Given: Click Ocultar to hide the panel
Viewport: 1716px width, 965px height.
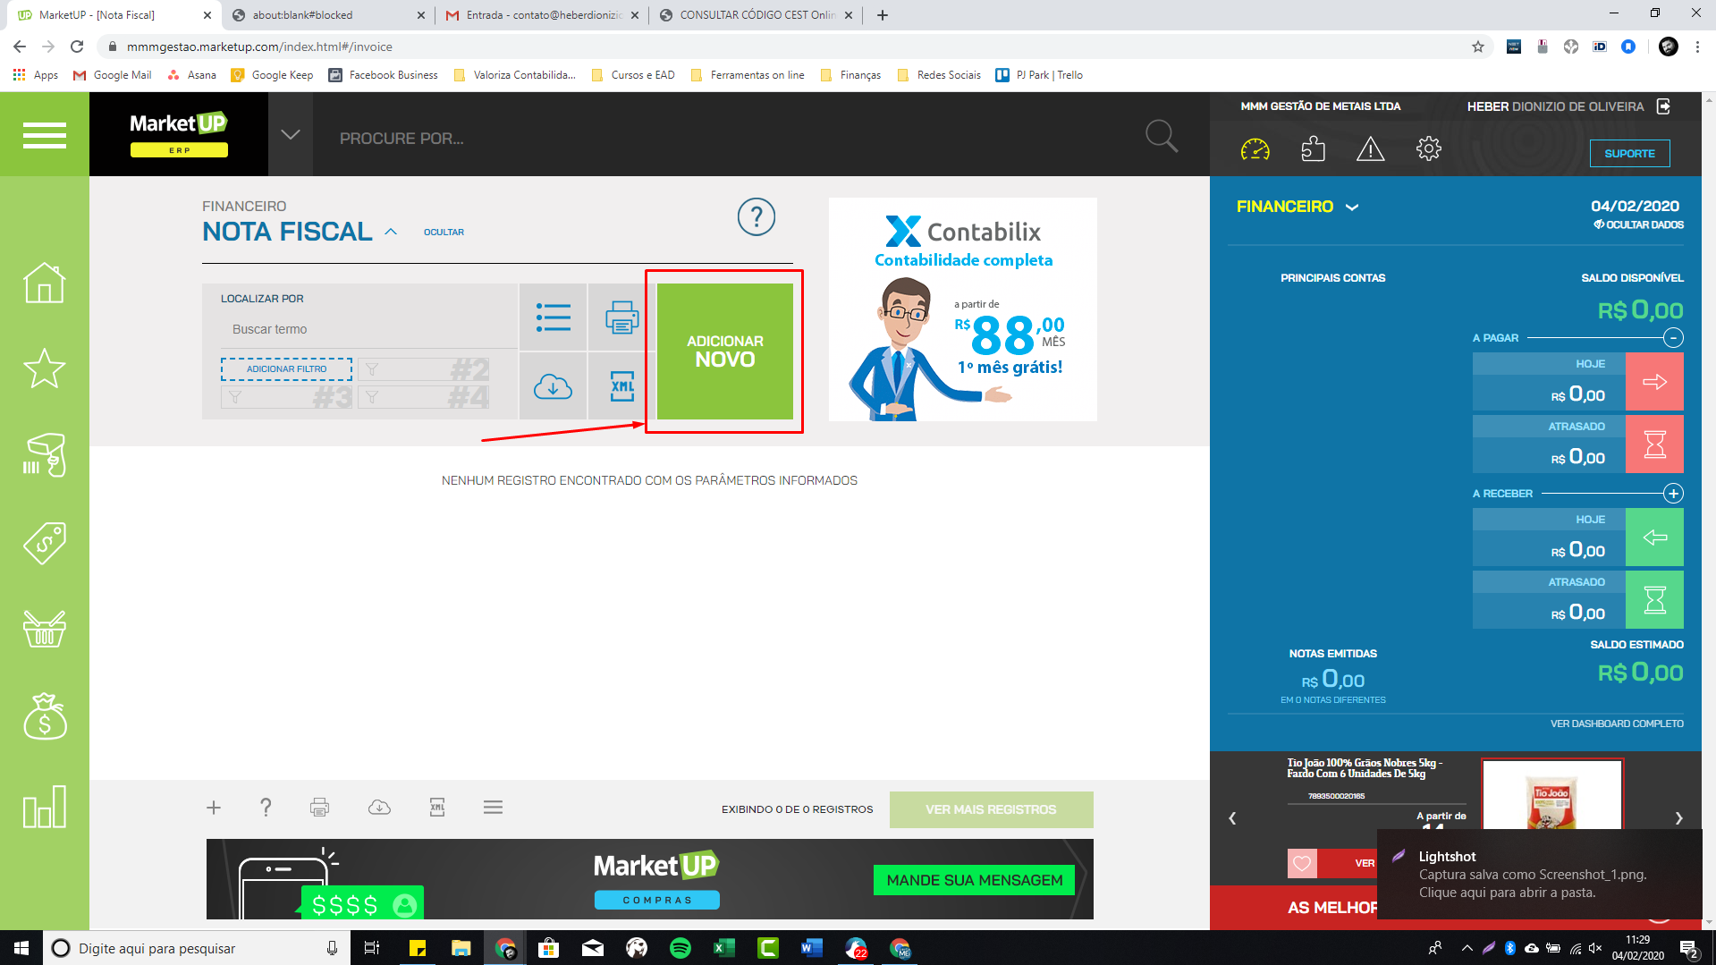Looking at the screenshot, I should (x=444, y=233).
